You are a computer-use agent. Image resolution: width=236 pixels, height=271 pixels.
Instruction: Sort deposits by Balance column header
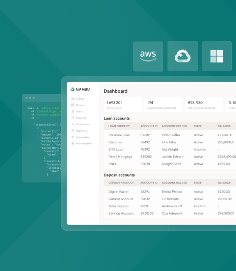[224, 183]
